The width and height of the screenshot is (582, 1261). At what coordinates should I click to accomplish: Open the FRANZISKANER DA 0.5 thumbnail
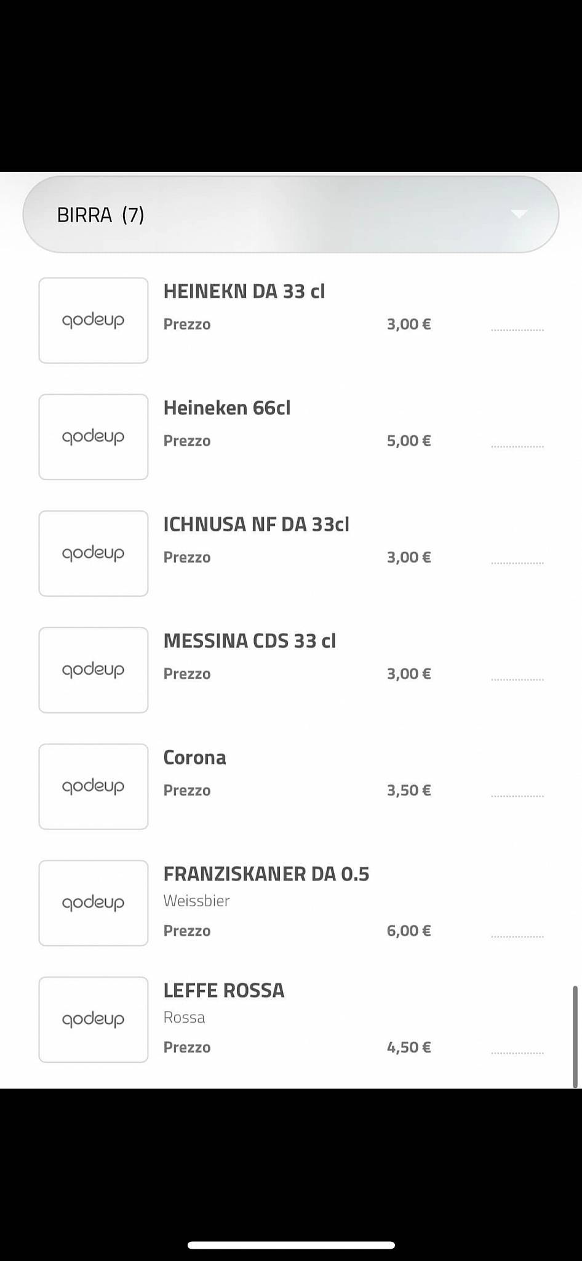point(94,903)
